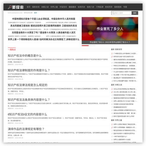Open sidebar item 什么是卡拉胶对人有害
The height and width of the screenshot is (146, 146).
point(125,72)
